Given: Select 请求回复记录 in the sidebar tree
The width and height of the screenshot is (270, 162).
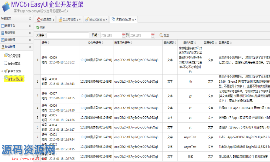Looking at the screenshot, I should pos(15,79).
